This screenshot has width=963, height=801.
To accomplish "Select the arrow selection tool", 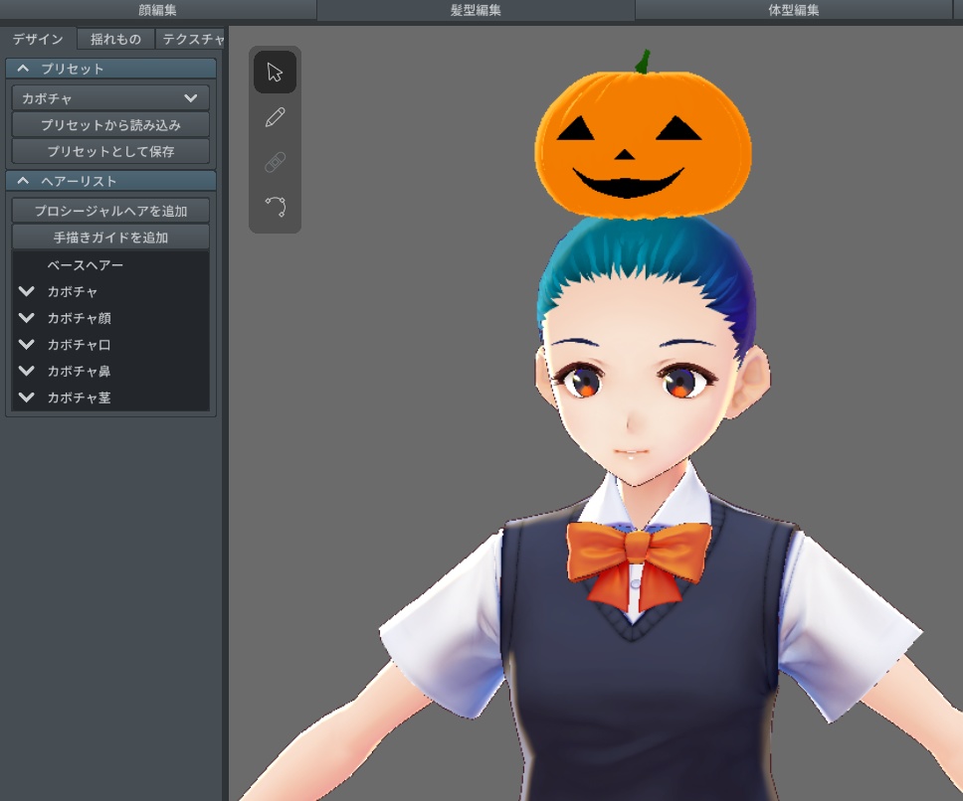I will point(276,72).
